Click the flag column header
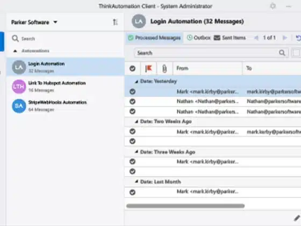The width and height of the screenshot is (301, 226). [148, 68]
